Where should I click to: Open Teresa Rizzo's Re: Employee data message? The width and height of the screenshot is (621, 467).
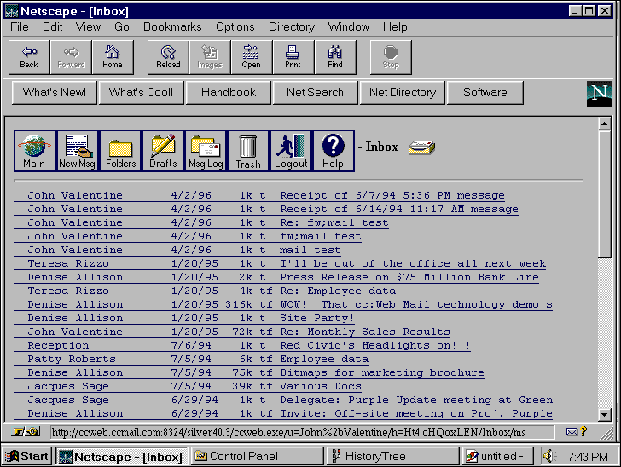point(205,291)
